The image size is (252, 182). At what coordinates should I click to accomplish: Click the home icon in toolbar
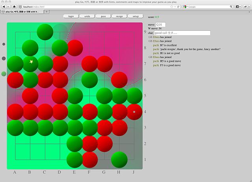pyautogui.click(x=15, y=7)
